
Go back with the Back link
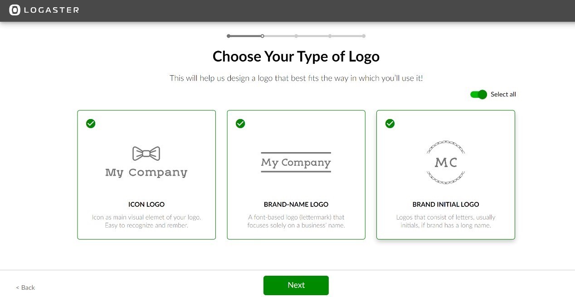click(25, 287)
